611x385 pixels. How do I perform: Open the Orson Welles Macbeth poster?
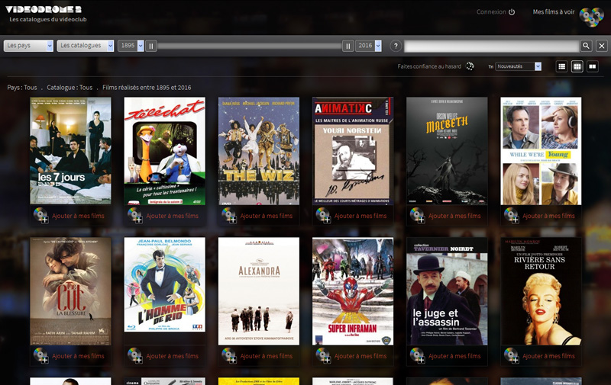point(447,151)
